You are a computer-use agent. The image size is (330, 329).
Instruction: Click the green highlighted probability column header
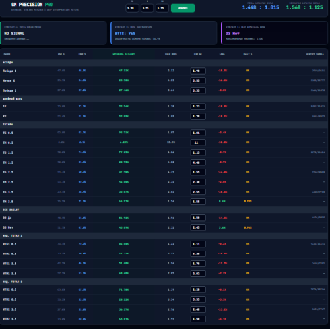tap(123, 54)
